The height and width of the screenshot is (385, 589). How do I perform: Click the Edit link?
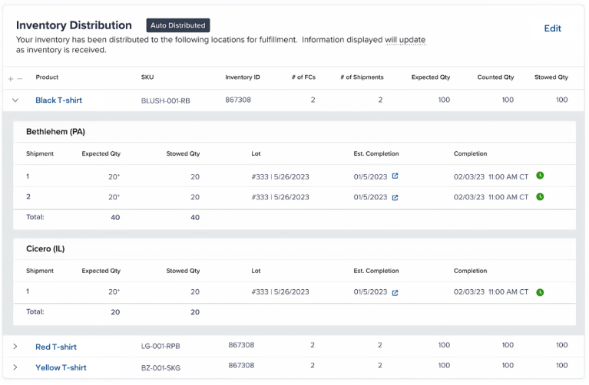pos(552,28)
